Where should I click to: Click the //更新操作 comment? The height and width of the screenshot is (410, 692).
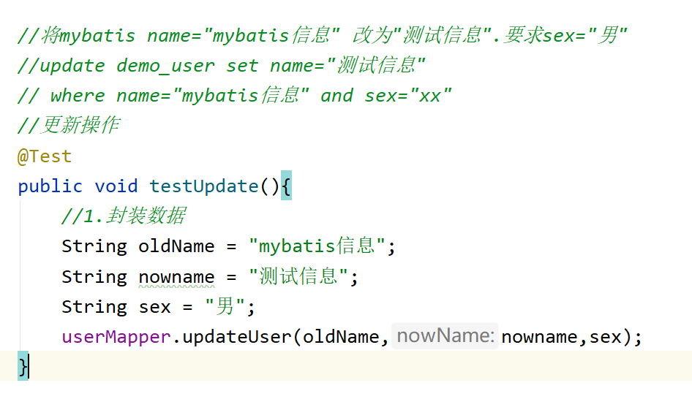coord(69,125)
